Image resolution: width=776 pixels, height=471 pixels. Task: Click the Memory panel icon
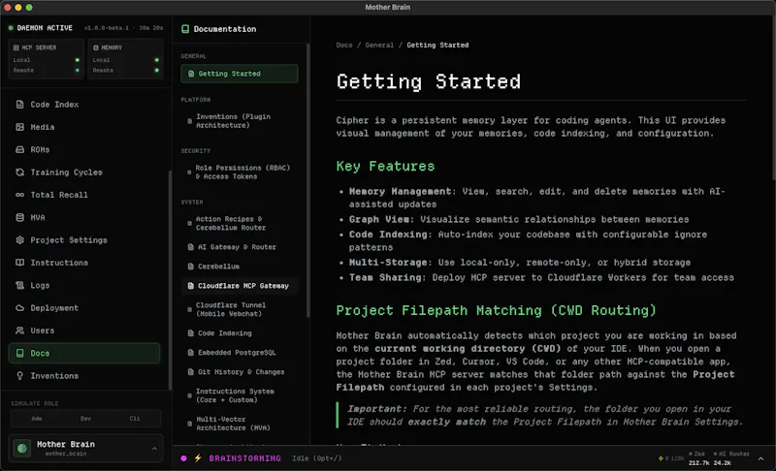point(96,47)
